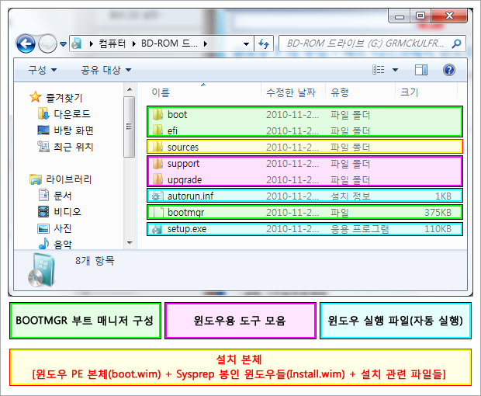Select the boot folder icon

(157, 114)
